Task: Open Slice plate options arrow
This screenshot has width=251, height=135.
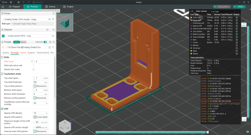Action: click(x=215, y=7)
